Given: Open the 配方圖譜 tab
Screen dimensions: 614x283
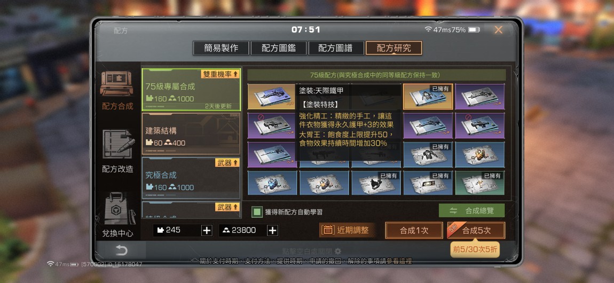Looking at the screenshot, I should click(x=336, y=48).
